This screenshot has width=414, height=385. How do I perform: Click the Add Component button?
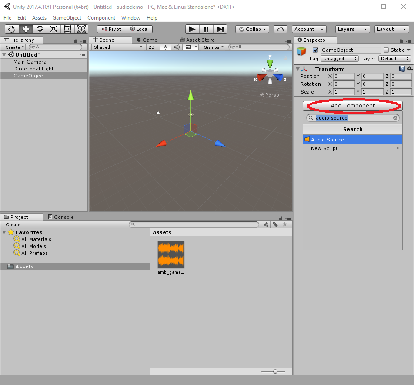coord(353,106)
